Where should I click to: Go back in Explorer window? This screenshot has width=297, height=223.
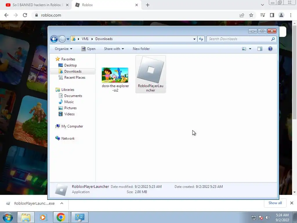tap(54, 39)
